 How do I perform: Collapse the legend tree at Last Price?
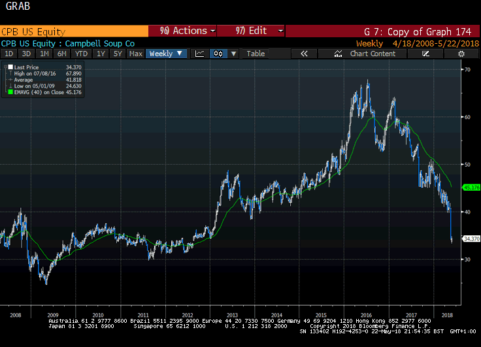5,67
